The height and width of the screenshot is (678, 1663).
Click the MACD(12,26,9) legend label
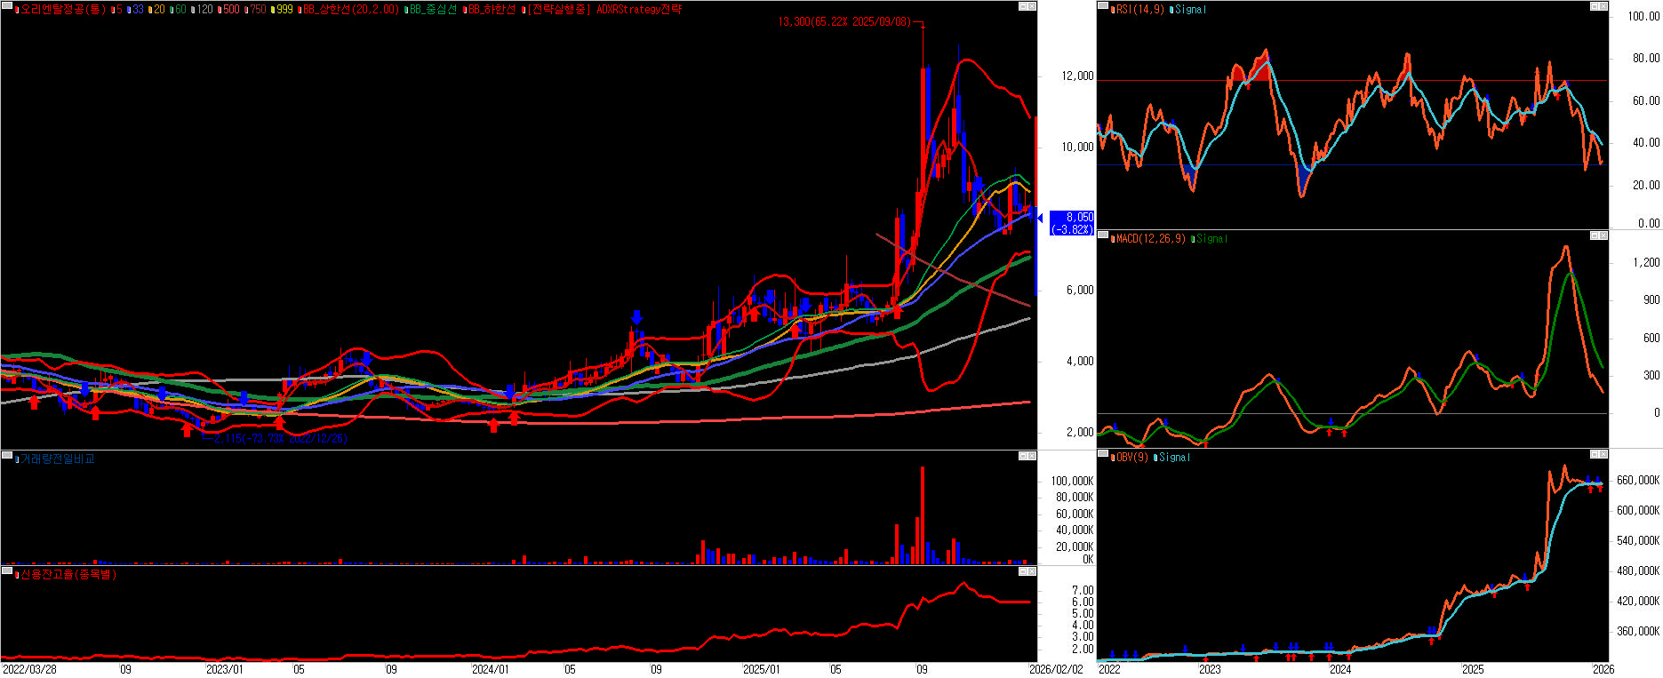[1151, 239]
